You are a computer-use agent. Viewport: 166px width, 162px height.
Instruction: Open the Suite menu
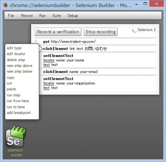coord(57,16)
